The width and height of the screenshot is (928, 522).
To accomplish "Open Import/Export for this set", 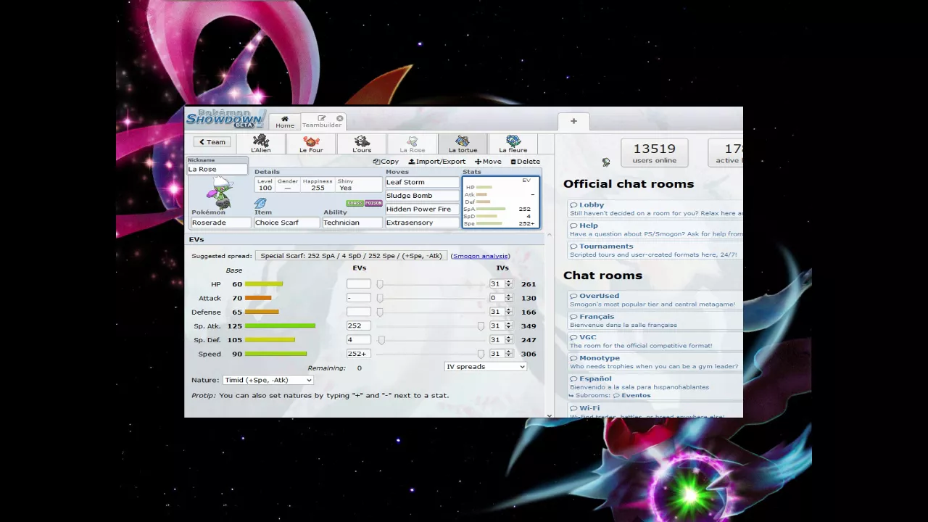I will 437,162.
